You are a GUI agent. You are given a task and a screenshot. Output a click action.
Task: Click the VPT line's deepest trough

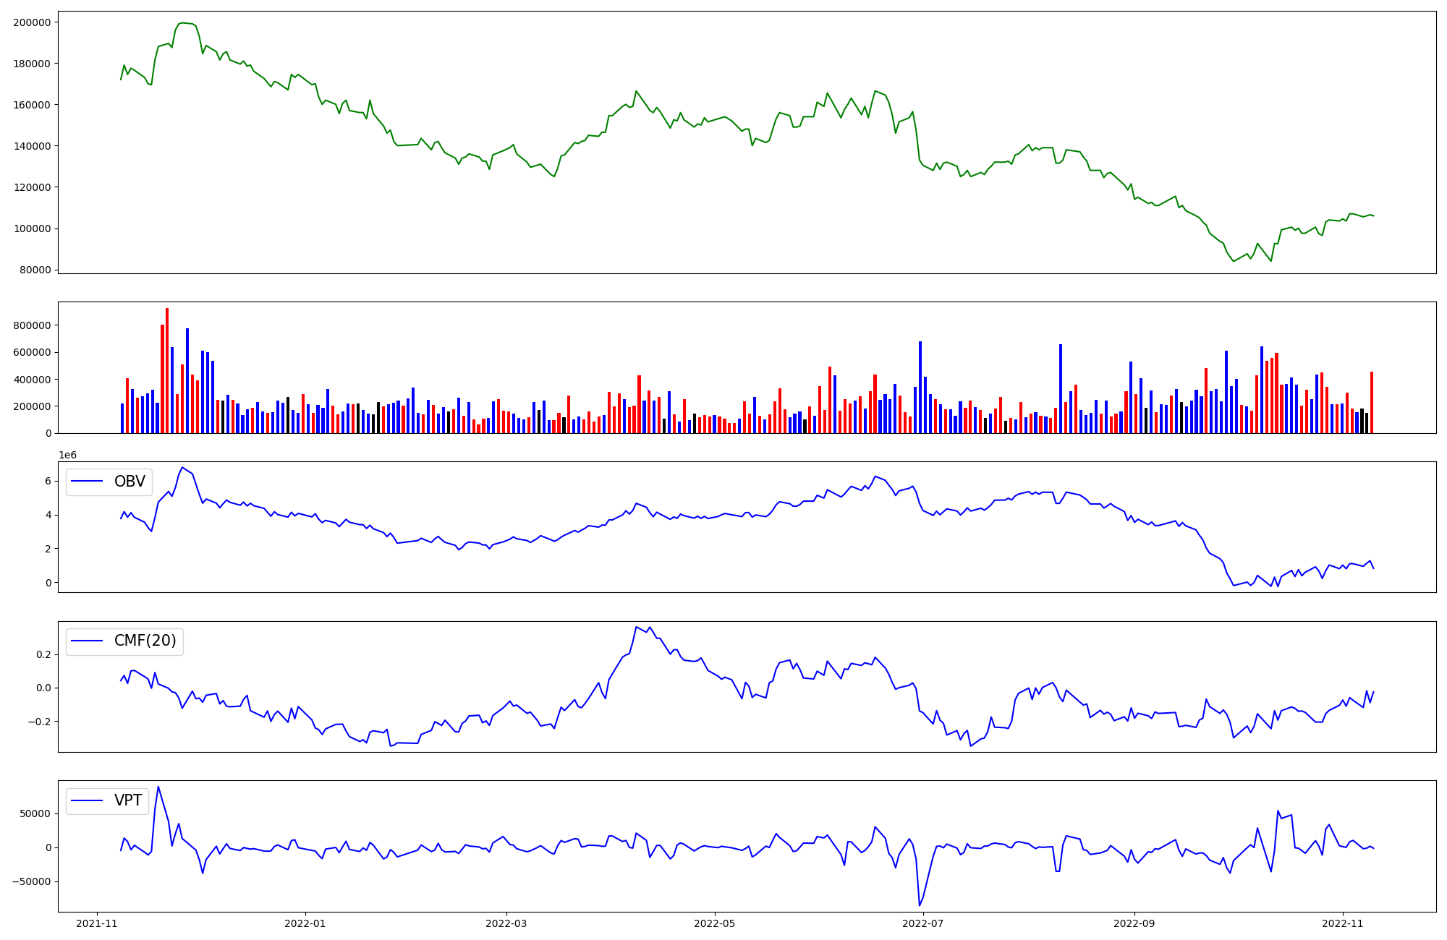click(920, 905)
